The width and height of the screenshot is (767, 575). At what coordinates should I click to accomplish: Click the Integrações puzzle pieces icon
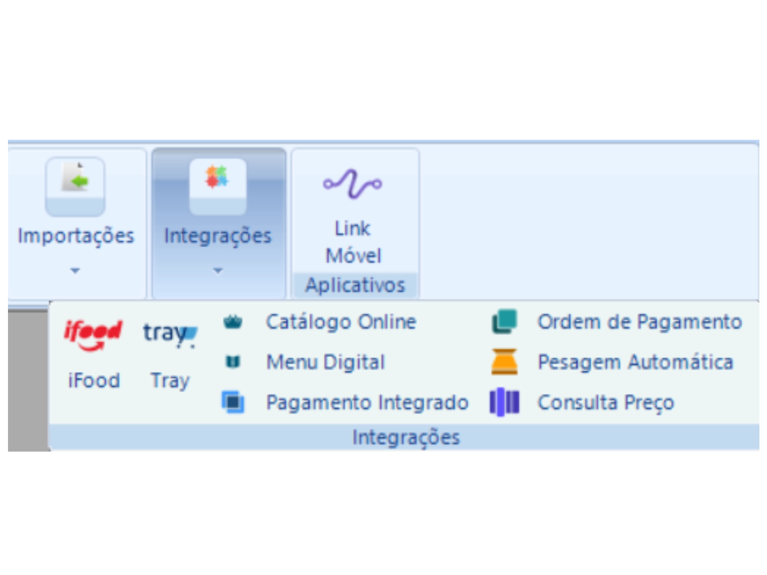pyautogui.click(x=217, y=178)
